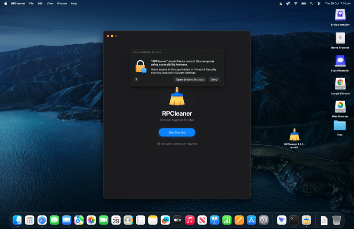Screen dimensions: 354x229
Task: Open Notes from the Dock
Action: [x=153, y=220]
